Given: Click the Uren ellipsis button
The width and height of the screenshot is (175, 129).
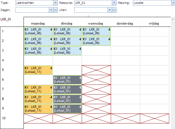Looking at the screenshot, I should (114, 10).
